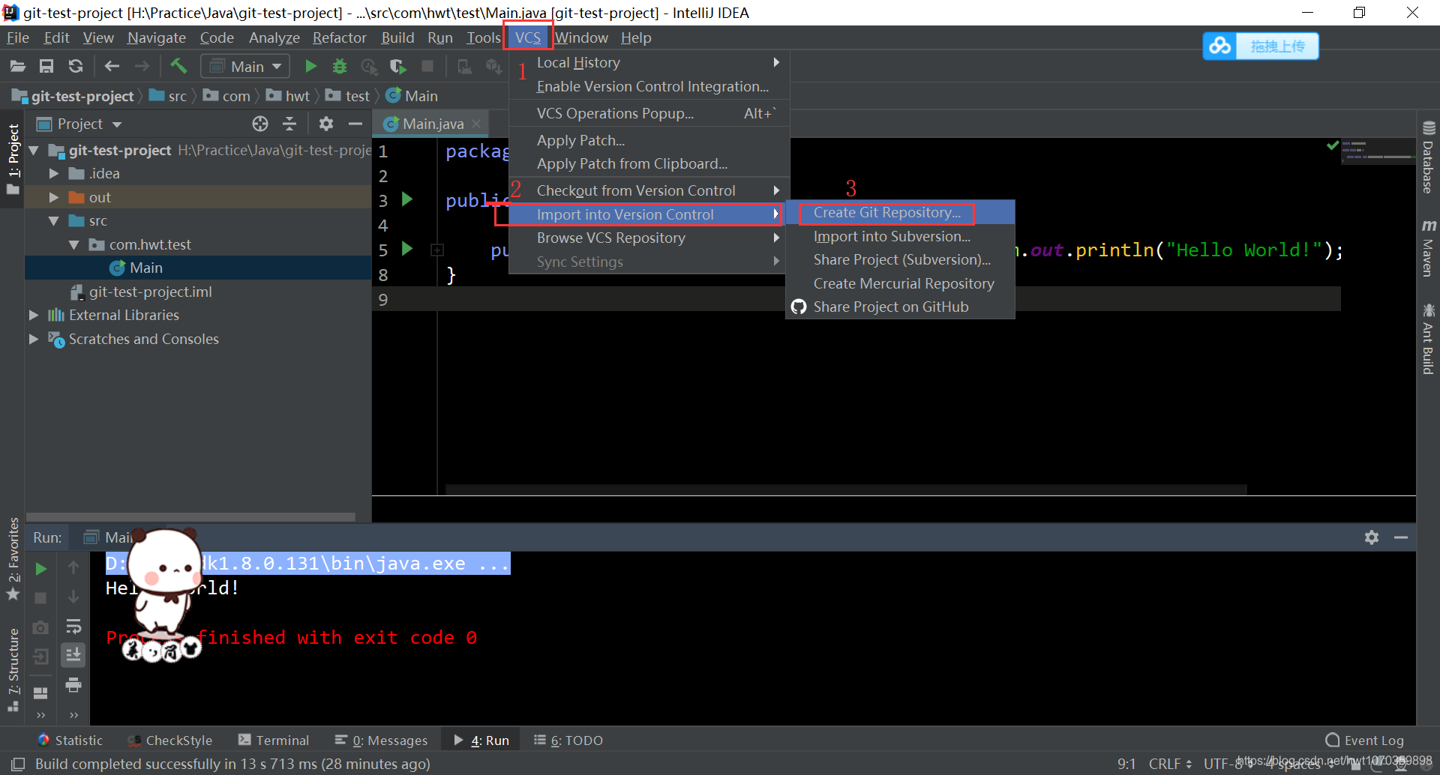Click Browse VCS Repository entry
The width and height of the screenshot is (1440, 775).
649,238
